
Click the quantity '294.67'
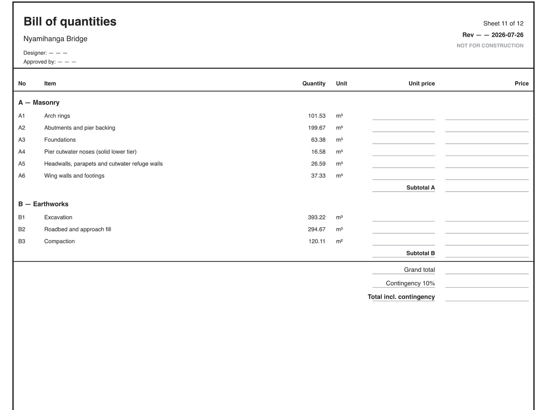pos(317,229)
